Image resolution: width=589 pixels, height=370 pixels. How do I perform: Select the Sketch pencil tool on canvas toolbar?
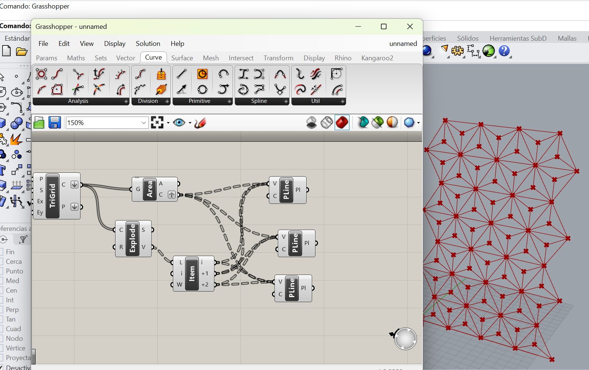[x=200, y=122]
